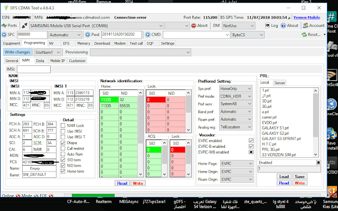Image resolution: width=338 pixels, height=211 pixels.
Task: Open the COM port selection dropdown
Action: (x=96, y=26)
